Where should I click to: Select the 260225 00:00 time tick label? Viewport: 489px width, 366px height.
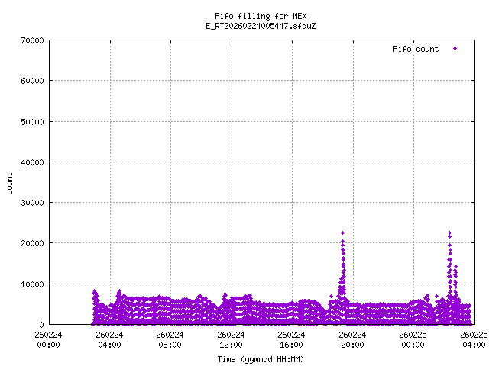coord(413,339)
